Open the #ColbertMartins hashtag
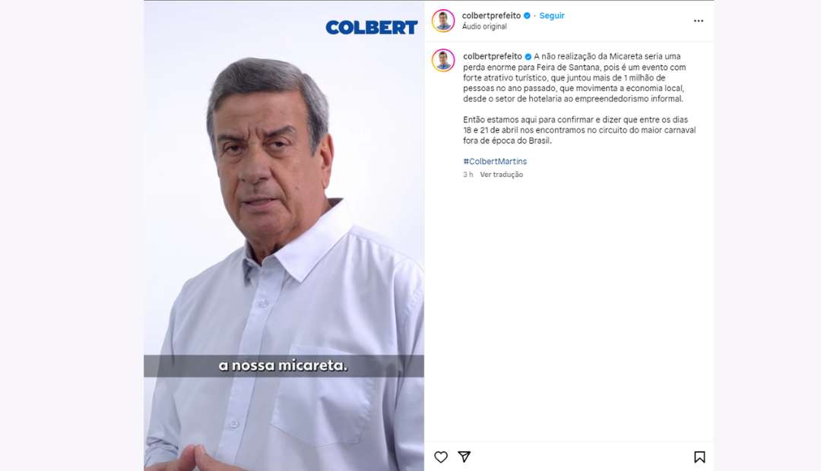Viewport: 821px width, 471px height. point(495,161)
